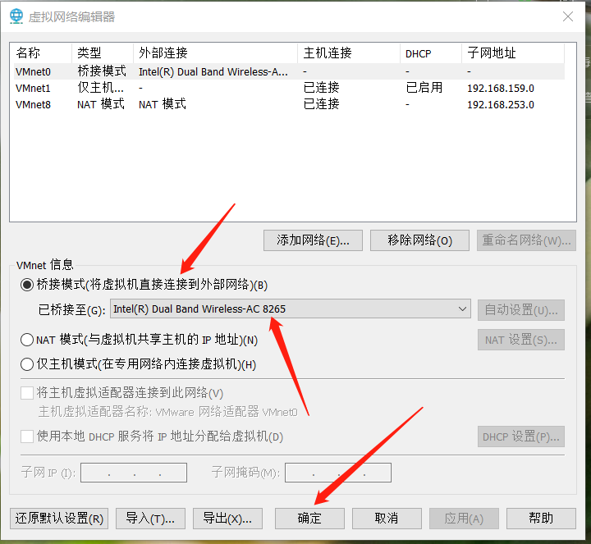The height and width of the screenshot is (544, 591).
Task: Click subnet address 192.168.159.0 cell
Action: [501, 88]
